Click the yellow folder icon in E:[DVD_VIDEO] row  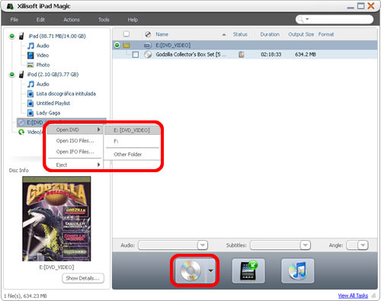tap(126, 46)
